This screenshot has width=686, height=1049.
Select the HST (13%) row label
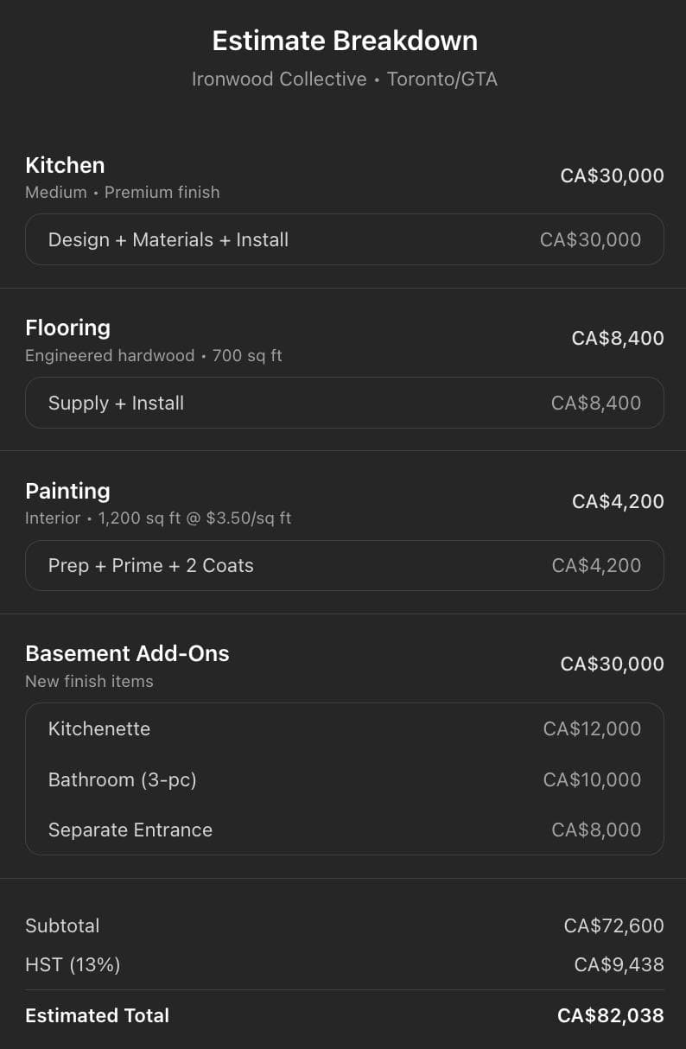click(x=73, y=964)
